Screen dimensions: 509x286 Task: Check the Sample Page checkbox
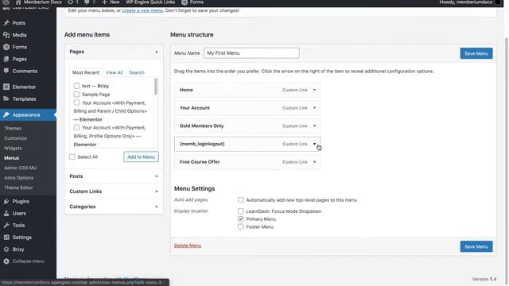[76, 95]
